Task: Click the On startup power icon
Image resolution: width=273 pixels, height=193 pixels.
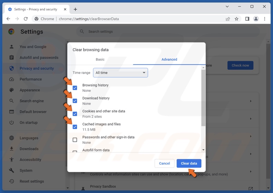Action: [x=11, y=123]
